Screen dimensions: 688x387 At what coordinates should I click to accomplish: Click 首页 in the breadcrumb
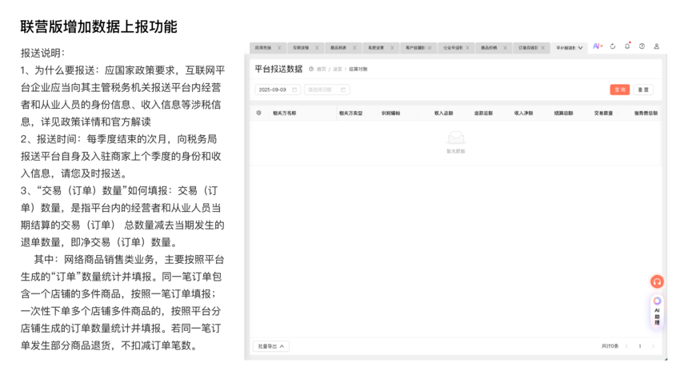tap(322, 70)
